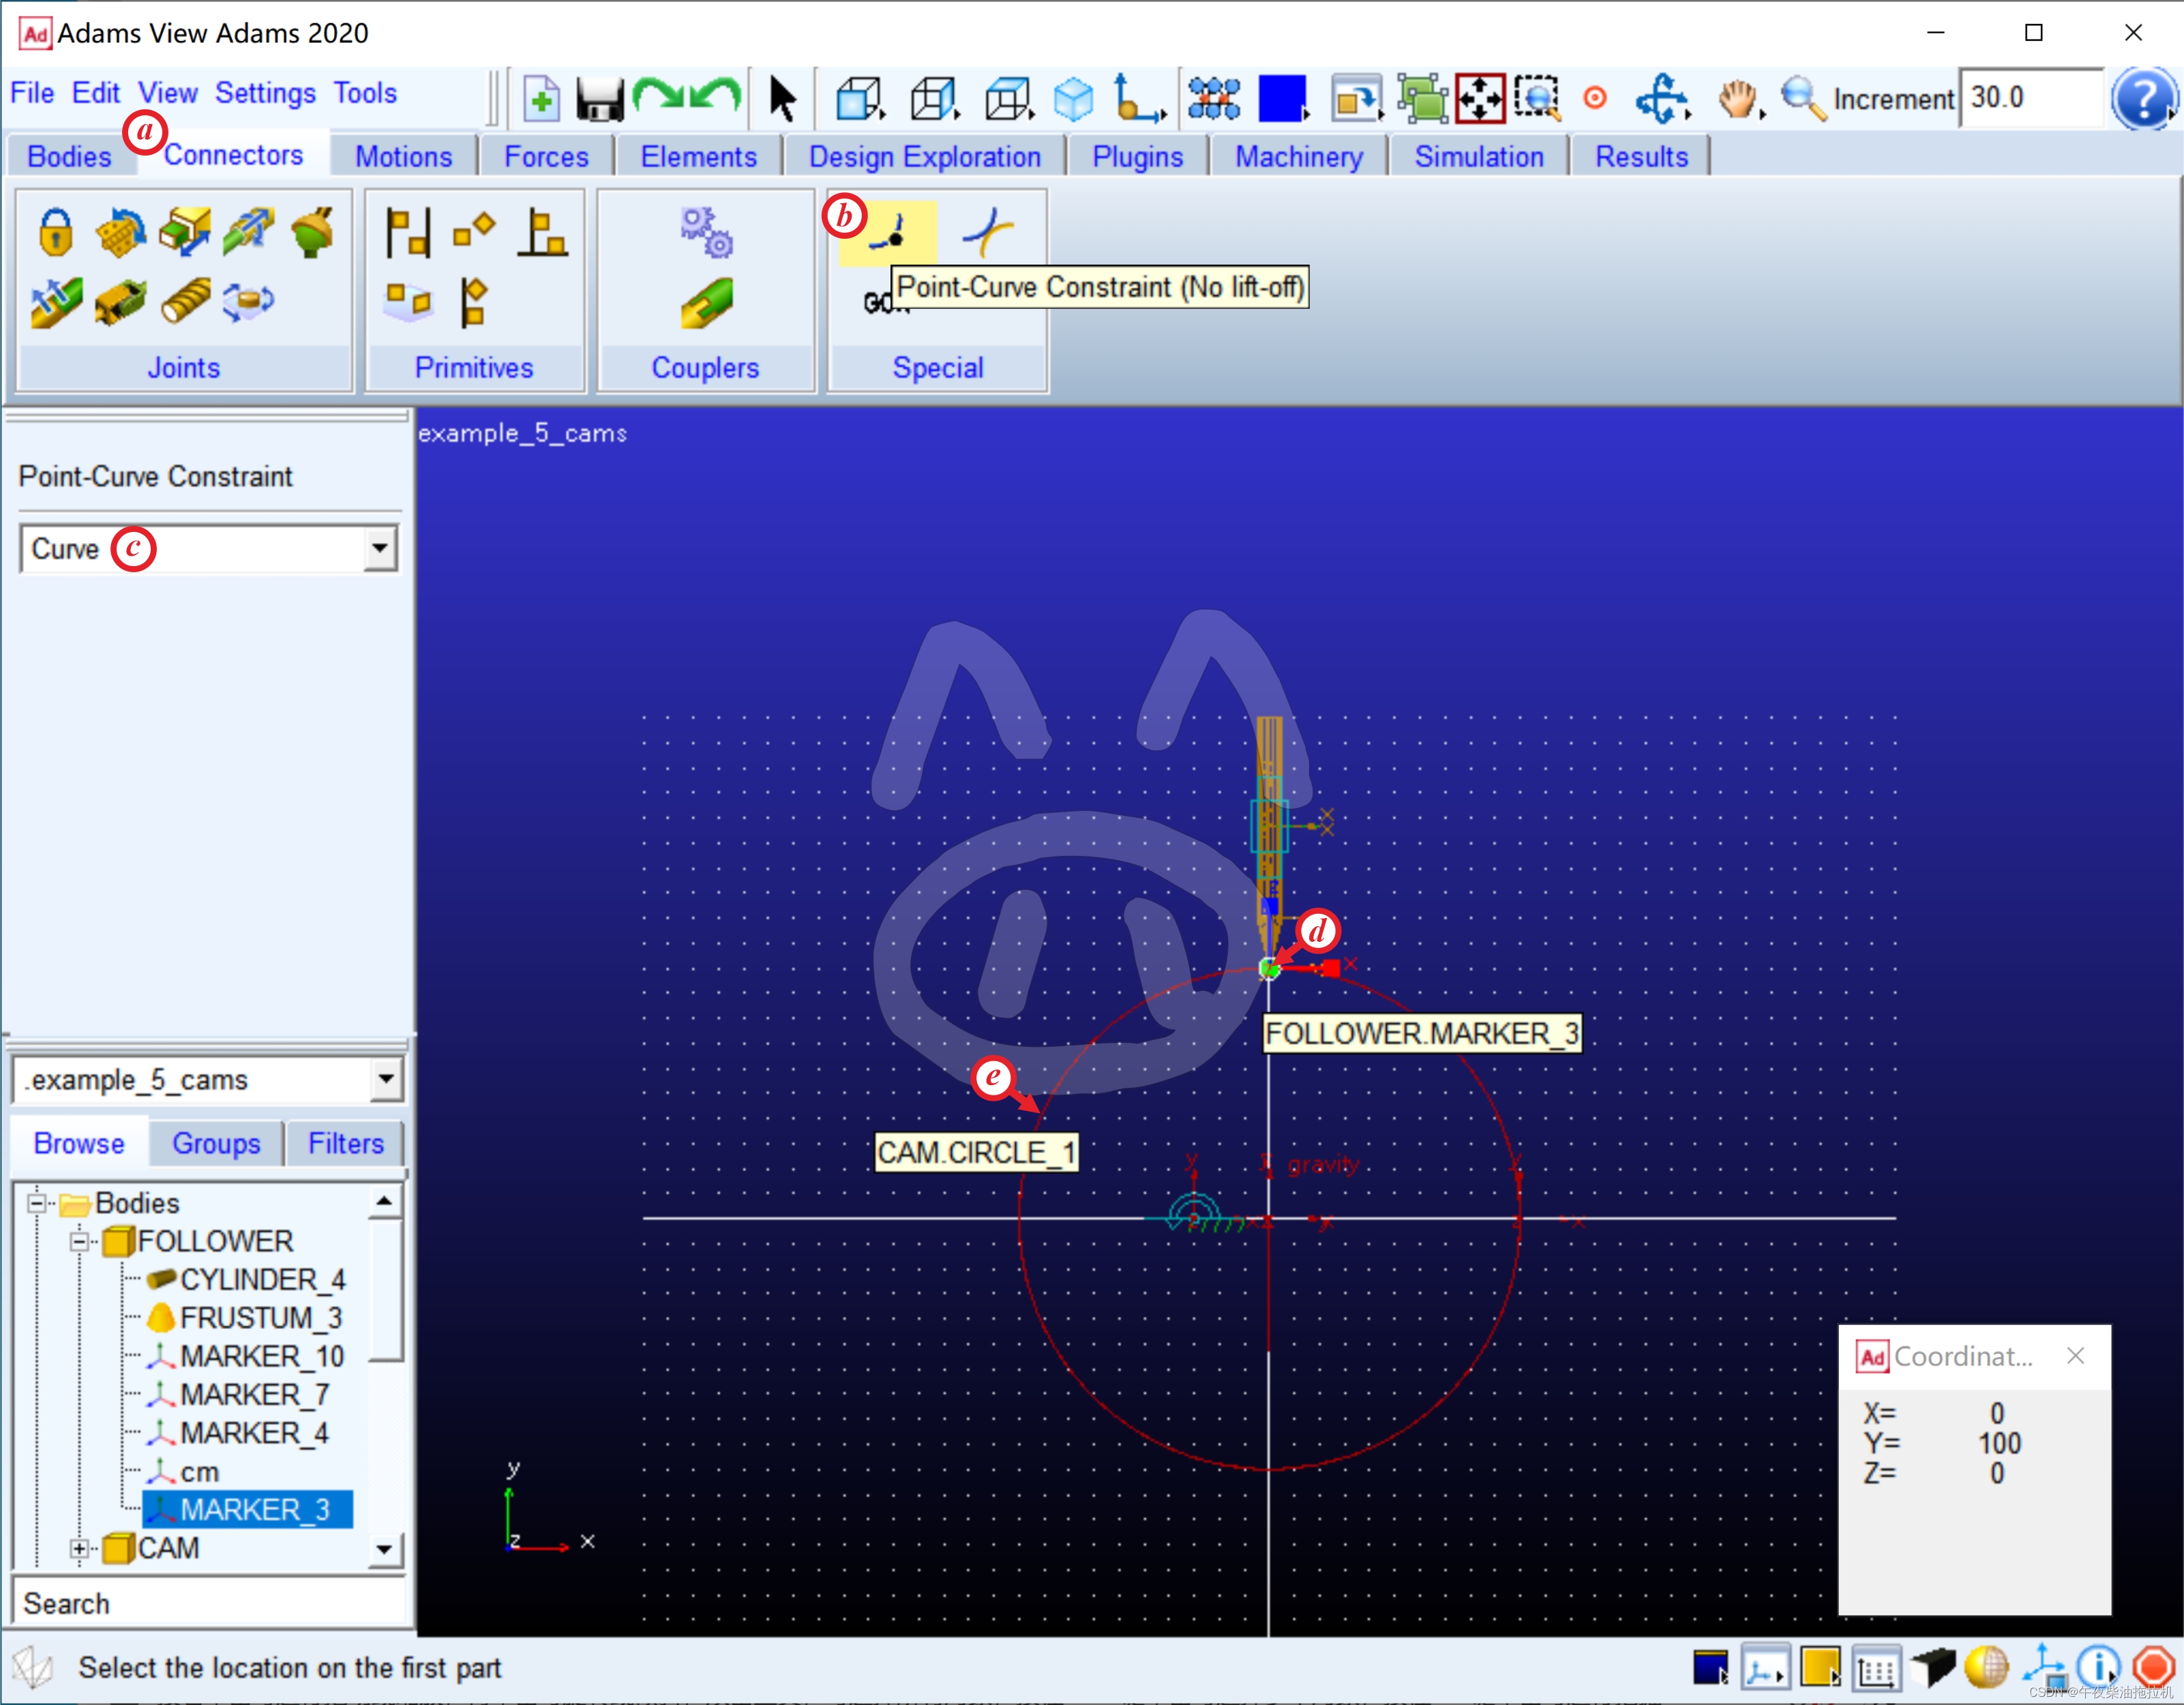Screen dimensions: 2184x1705
Task: Click the Save database floppy icon
Action: (599, 99)
